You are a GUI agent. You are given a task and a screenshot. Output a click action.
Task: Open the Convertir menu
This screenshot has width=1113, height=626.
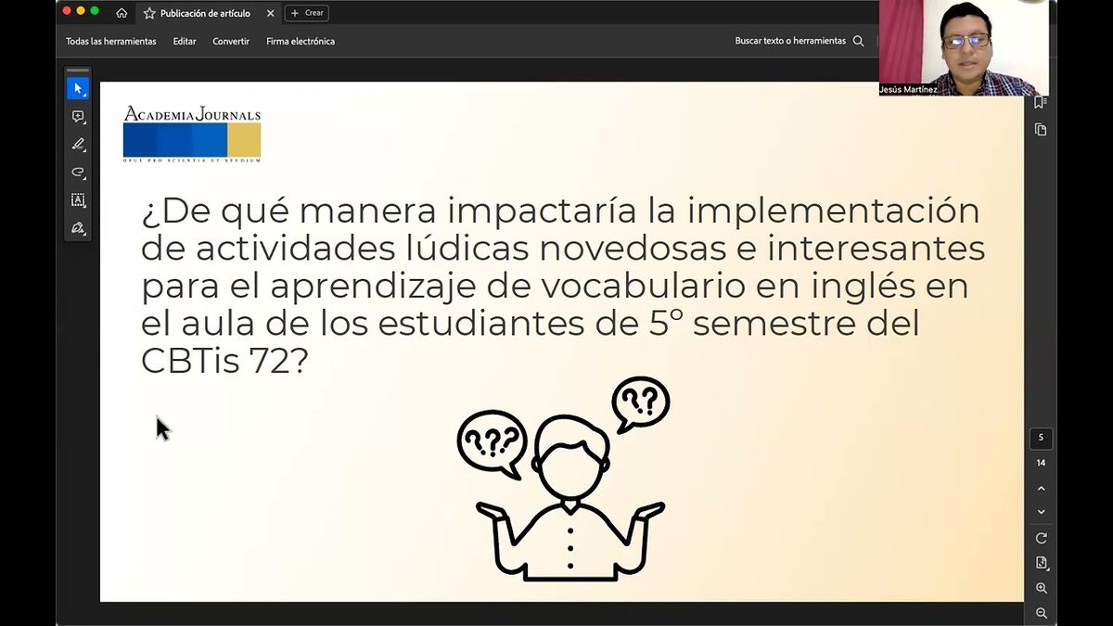pyautogui.click(x=231, y=42)
